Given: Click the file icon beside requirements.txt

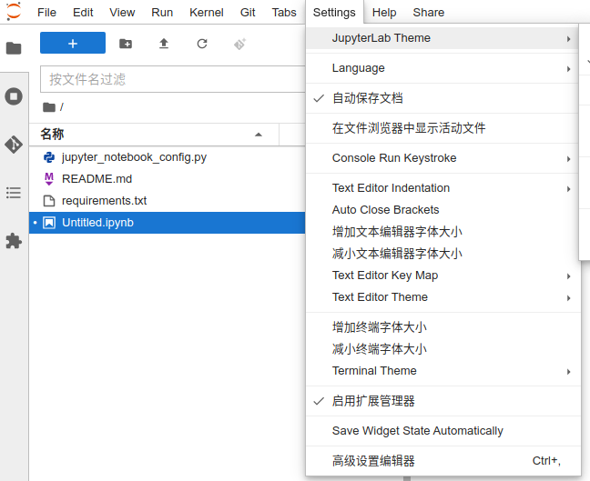Looking at the screenshot, I should [49, 201].
